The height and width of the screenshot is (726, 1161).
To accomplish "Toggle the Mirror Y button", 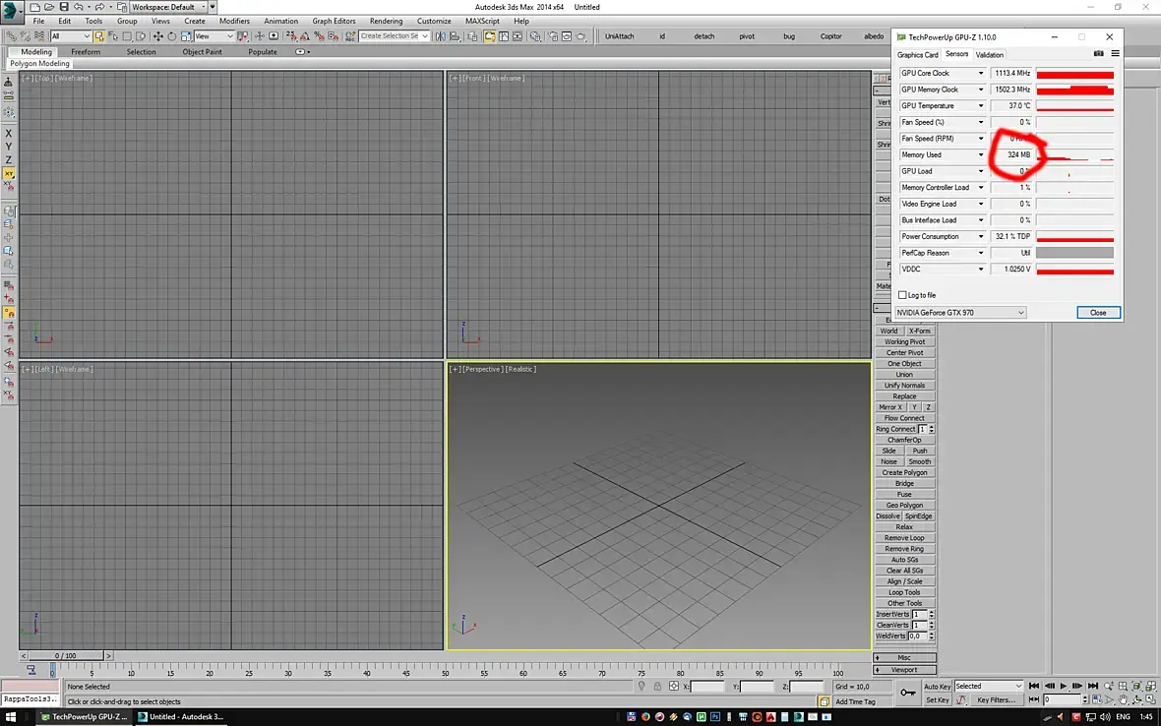I will [914, 407].
